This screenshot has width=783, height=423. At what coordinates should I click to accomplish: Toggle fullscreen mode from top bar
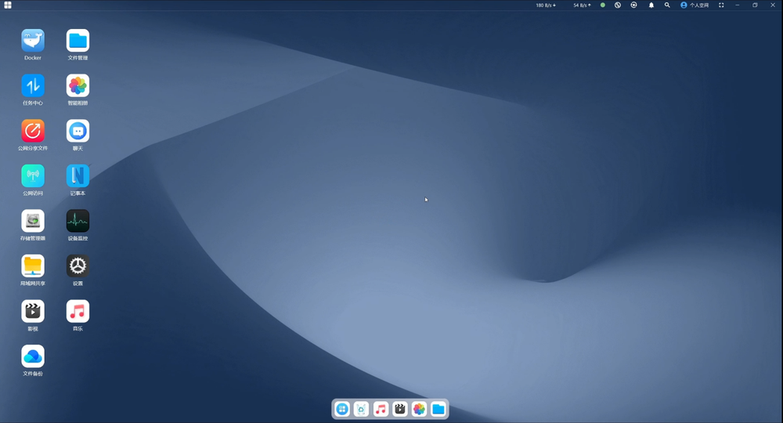(x=721, y=5)
